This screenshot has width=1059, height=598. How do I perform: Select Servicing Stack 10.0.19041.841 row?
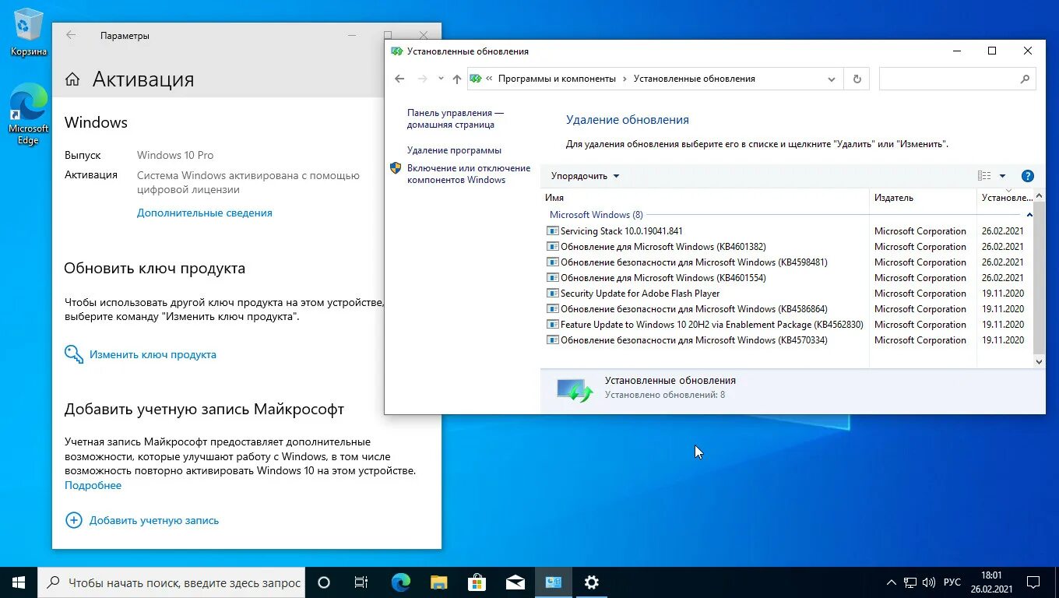[786, 231]
